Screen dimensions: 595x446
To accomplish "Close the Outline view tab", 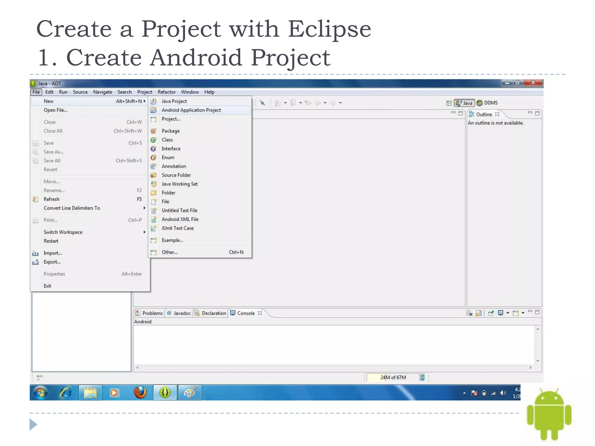I will coord(497,114).
